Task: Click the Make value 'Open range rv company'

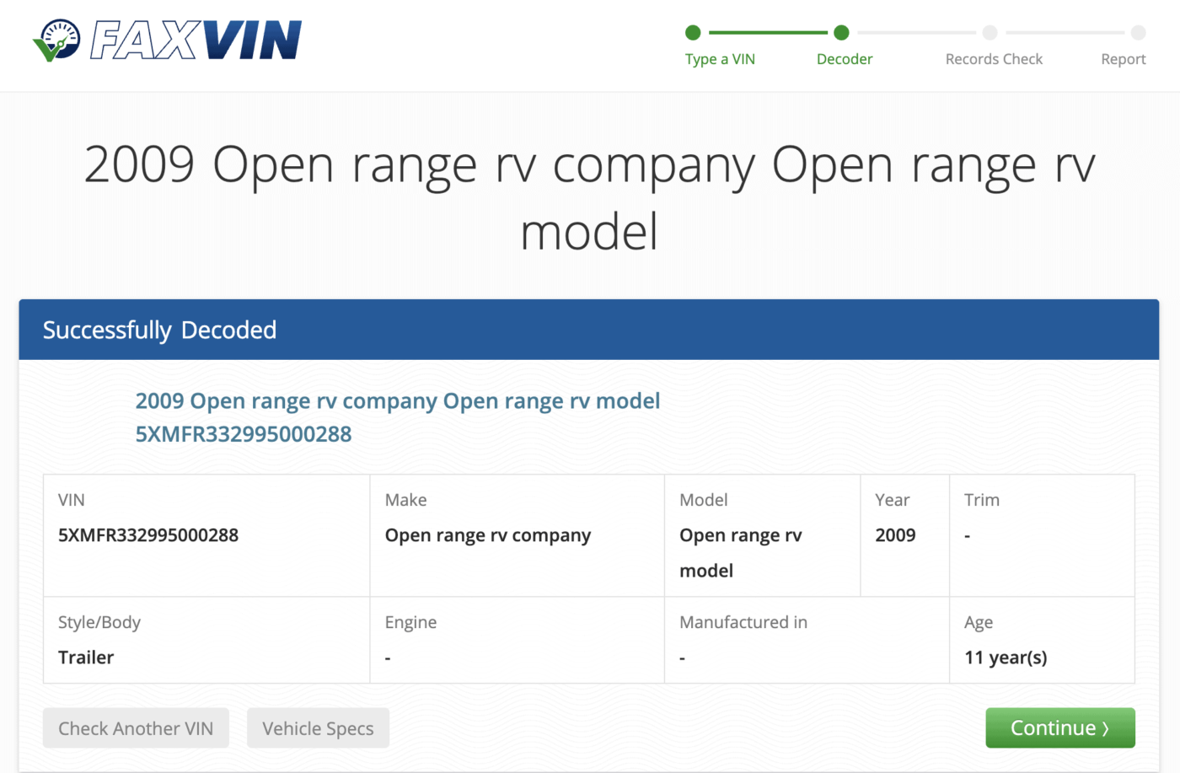Action: (488, 535)
